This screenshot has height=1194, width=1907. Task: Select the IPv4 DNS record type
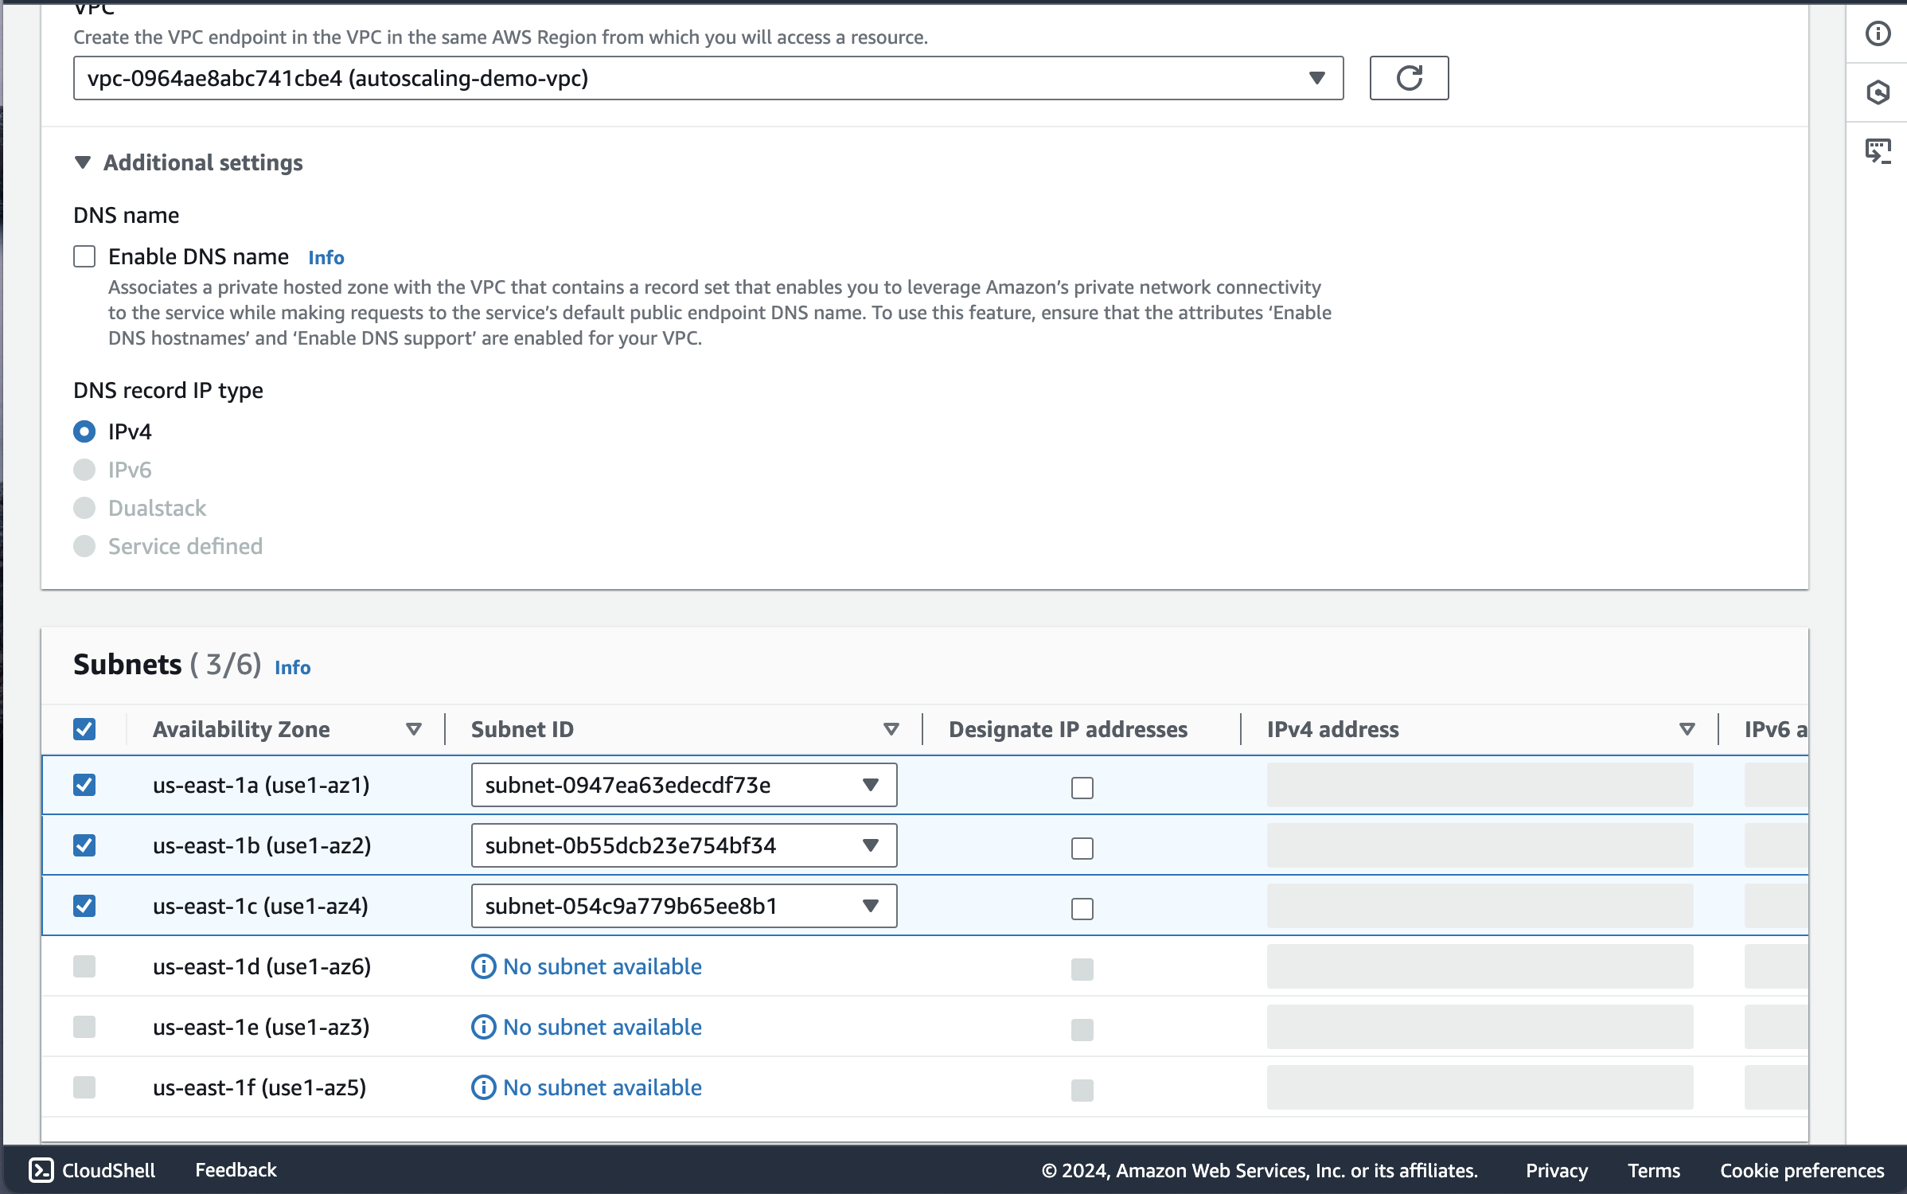point(84,431)
